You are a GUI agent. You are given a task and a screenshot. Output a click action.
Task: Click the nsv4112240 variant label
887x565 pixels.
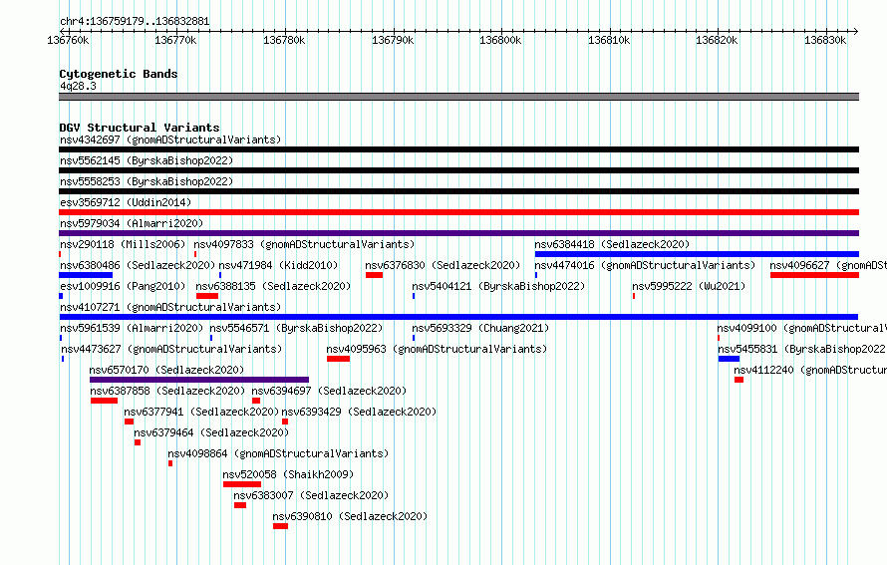(810, 370)
